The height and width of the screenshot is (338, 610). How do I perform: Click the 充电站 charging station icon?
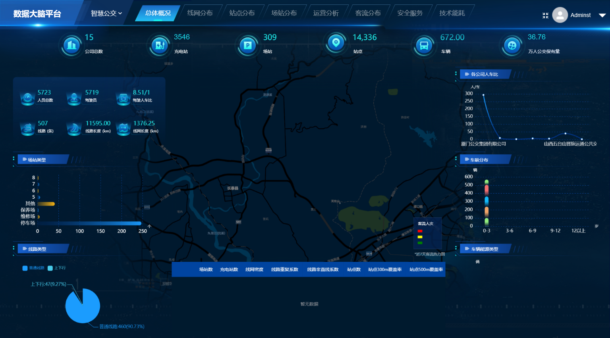(160, 45)
